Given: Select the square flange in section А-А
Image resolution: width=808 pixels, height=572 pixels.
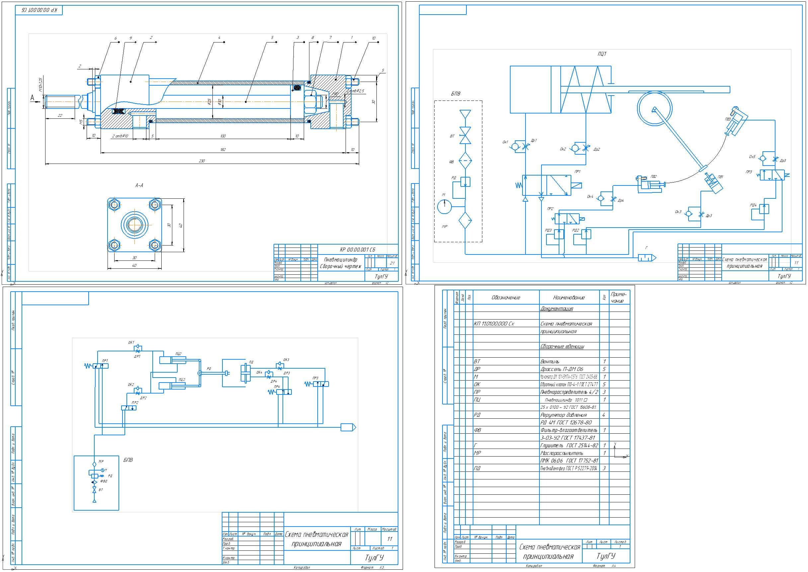Looking at the screenshot, I should pyautogui.click(x=134, y=225).
